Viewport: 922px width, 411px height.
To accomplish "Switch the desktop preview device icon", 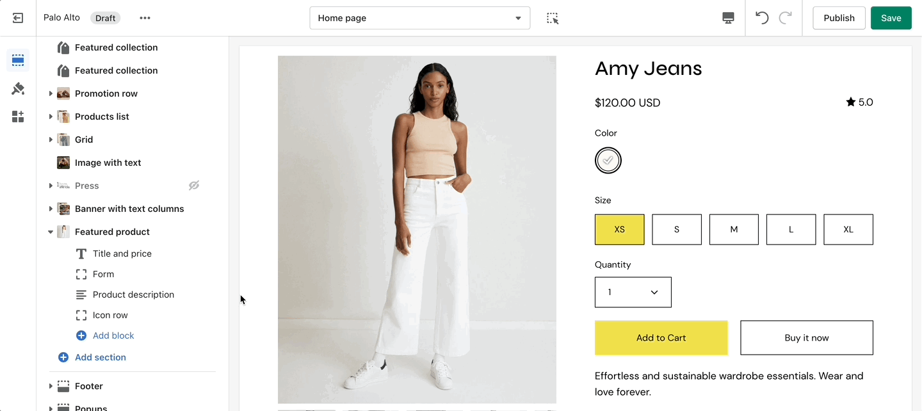I will tap(728, 18).
